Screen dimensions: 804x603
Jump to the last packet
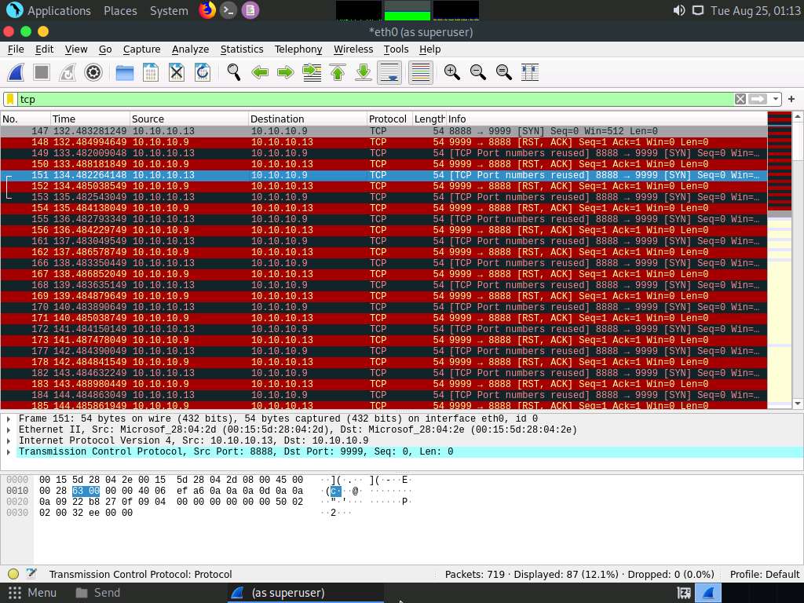click(364, 72)
